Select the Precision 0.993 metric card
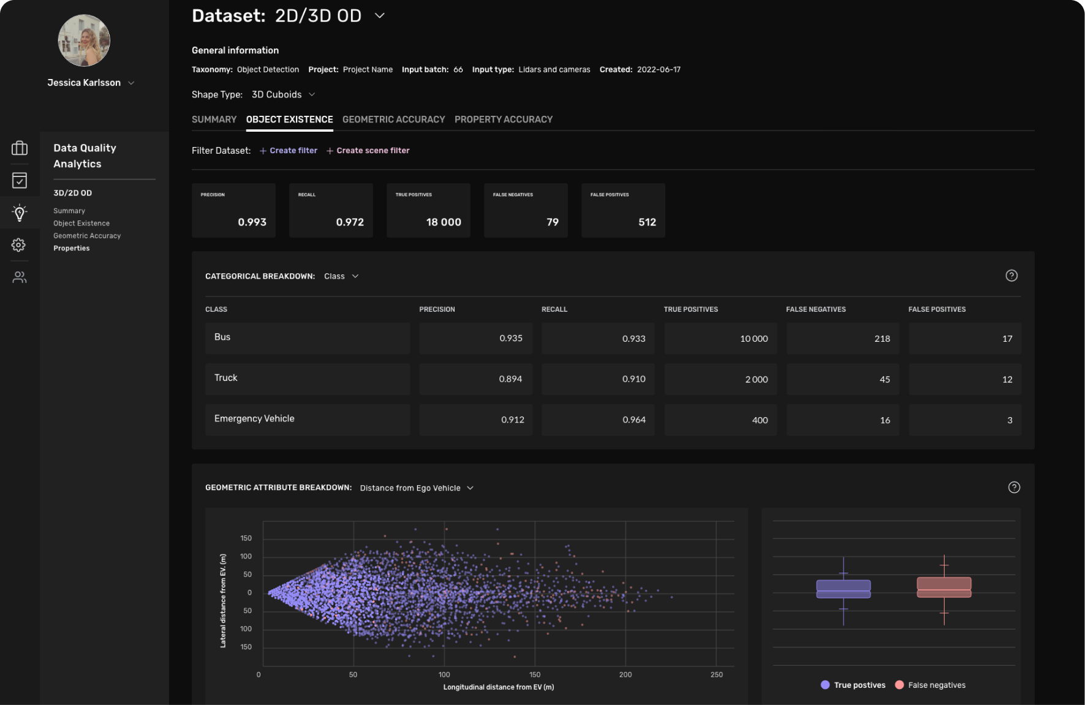1085x705 pixels. [x=233, y=210]
